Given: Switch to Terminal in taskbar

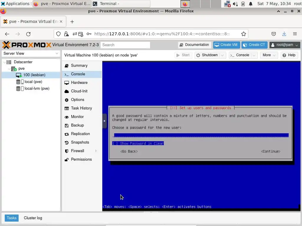Looking at the screenshot, I should (121, 4).
